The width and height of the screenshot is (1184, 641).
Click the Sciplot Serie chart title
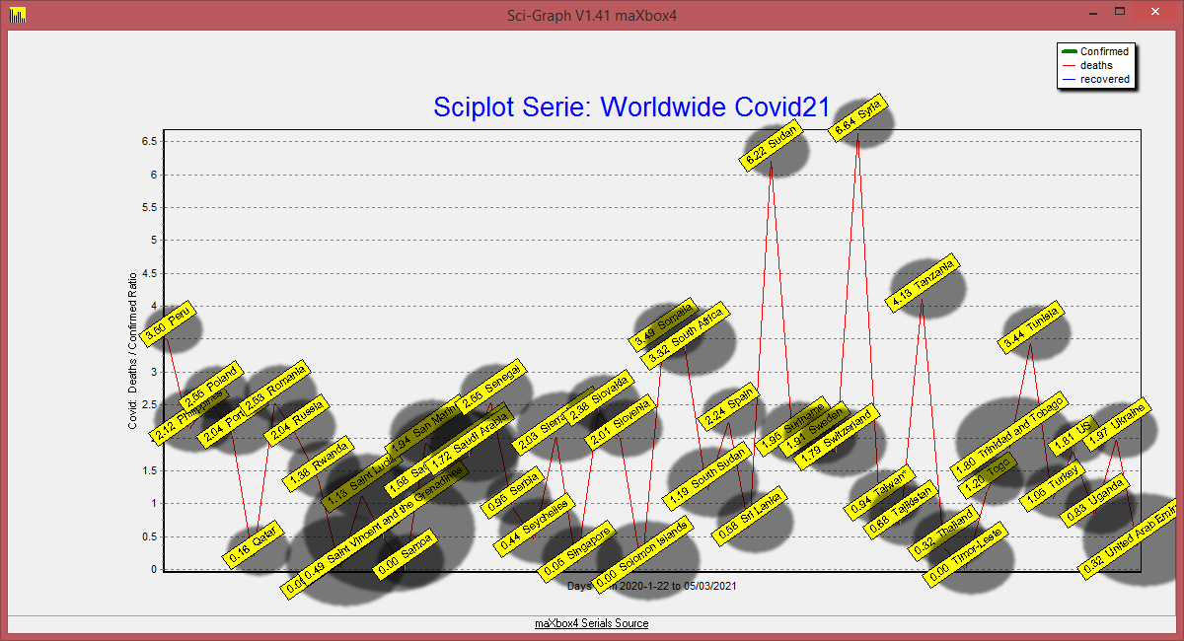(x=631, y=107)
